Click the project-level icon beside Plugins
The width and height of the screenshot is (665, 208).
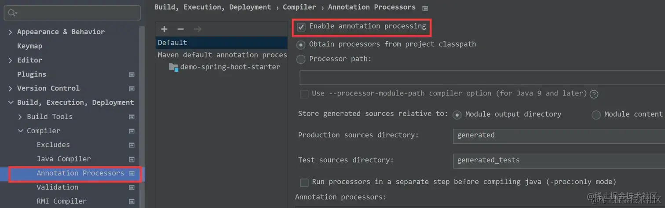(x=132, y=75)
